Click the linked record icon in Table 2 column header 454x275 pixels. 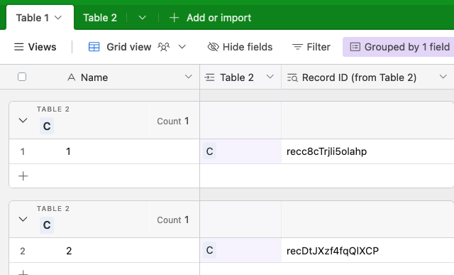pos(209,77)
